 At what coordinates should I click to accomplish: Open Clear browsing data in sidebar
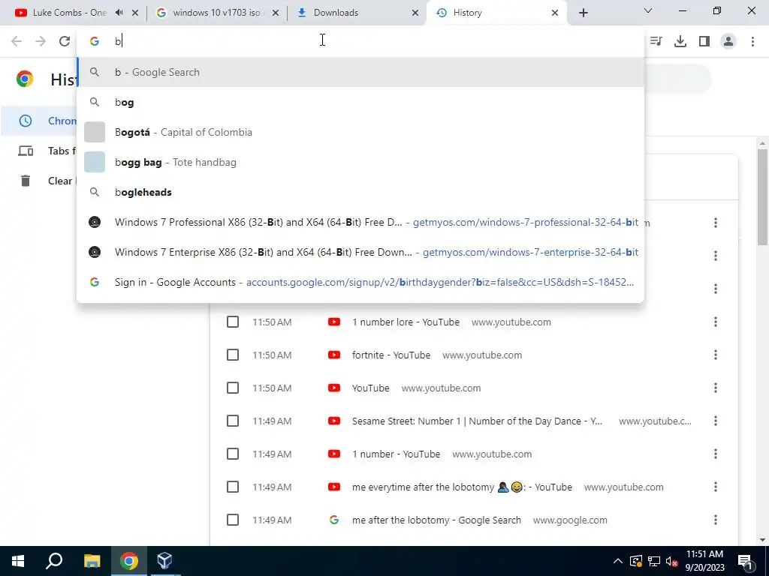pos(39,181)
